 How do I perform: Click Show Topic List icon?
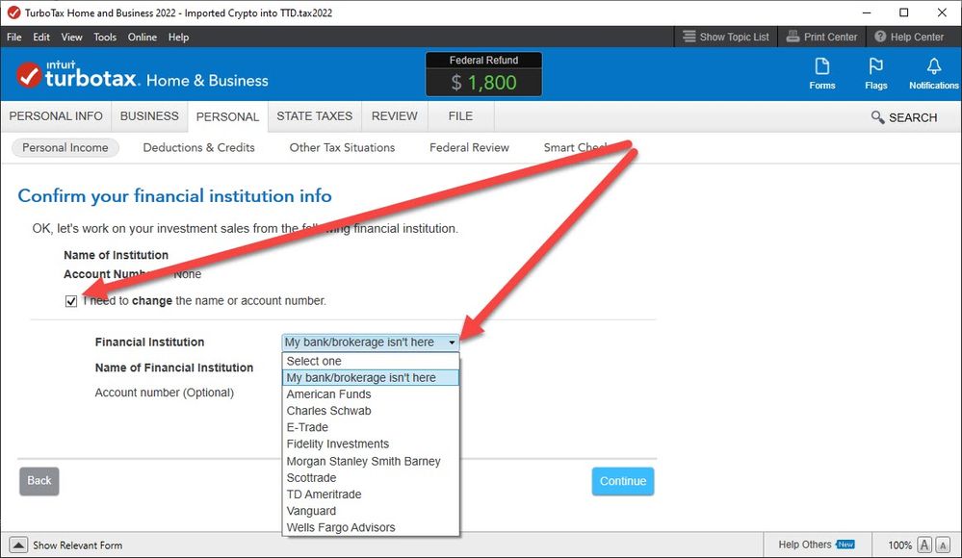tap(689, 37)
